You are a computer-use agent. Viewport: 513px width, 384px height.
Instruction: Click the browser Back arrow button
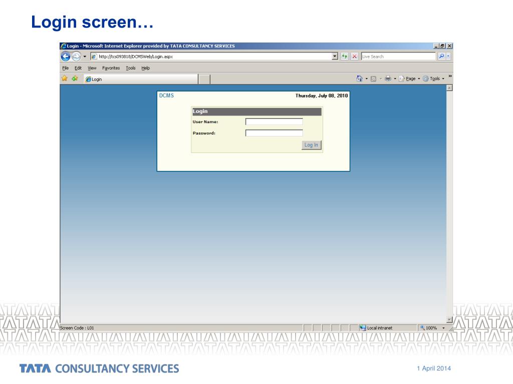point(66,56)
